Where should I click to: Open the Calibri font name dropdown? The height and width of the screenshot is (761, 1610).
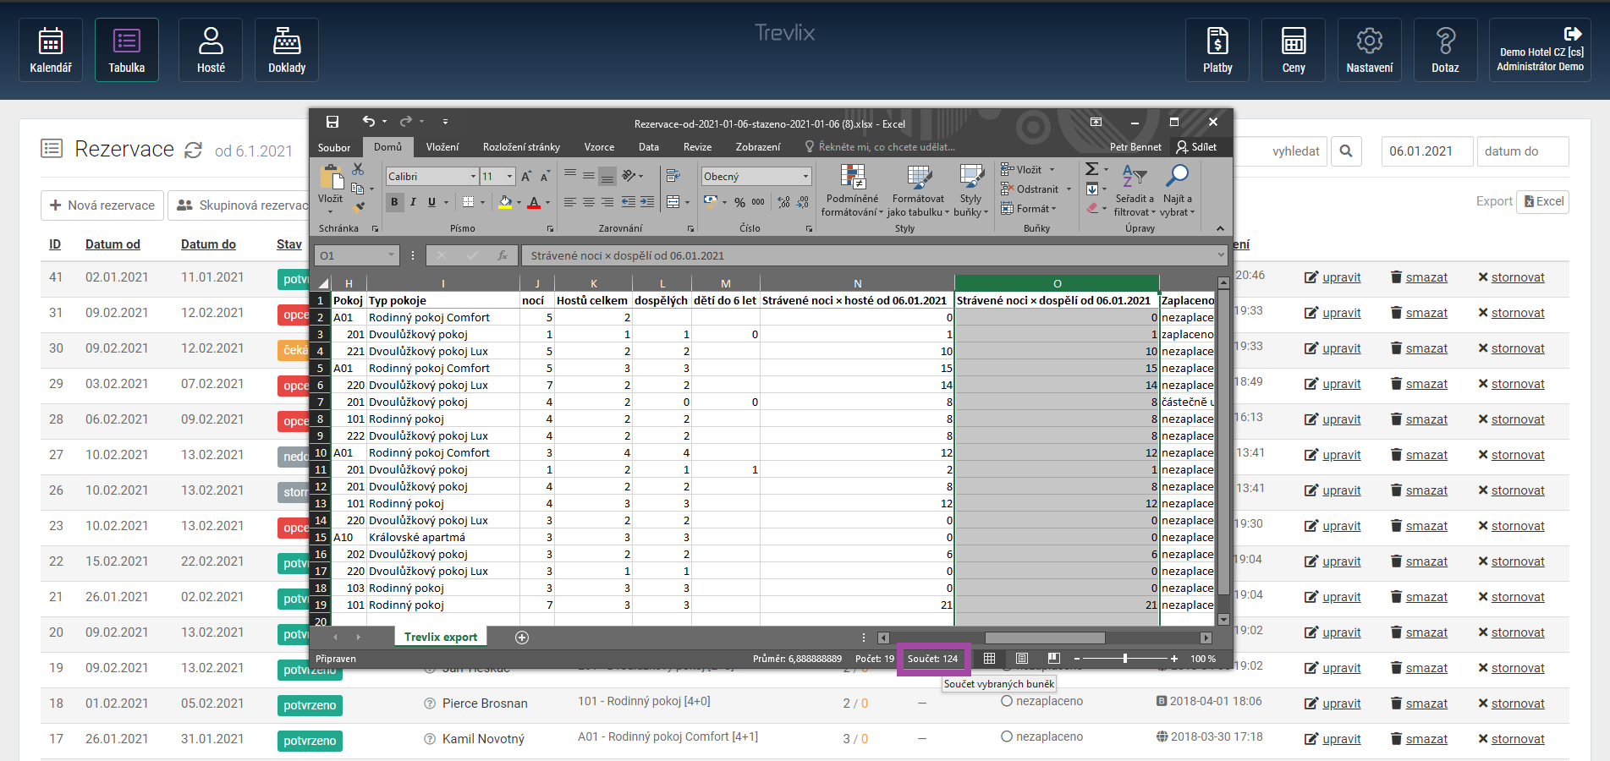point(473,176)
